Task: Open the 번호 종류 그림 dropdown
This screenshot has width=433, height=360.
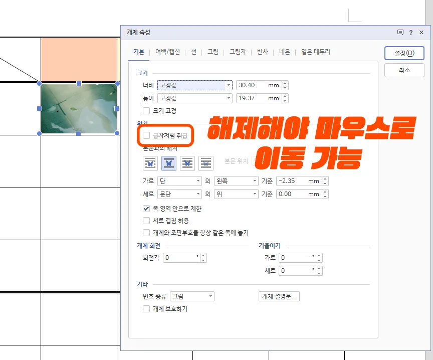Action: click(210, 296)
